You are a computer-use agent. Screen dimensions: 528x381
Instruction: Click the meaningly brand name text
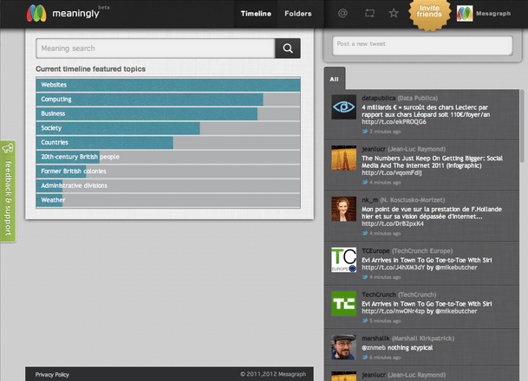tap(75, 14)
